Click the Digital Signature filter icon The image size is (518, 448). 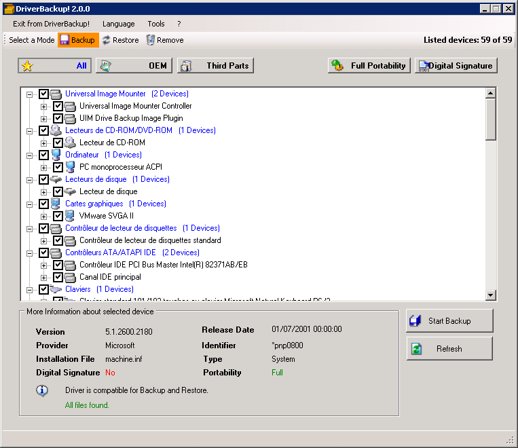point(423,66)
